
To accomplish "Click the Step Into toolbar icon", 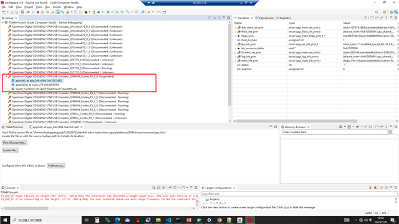I will [42, 12].
